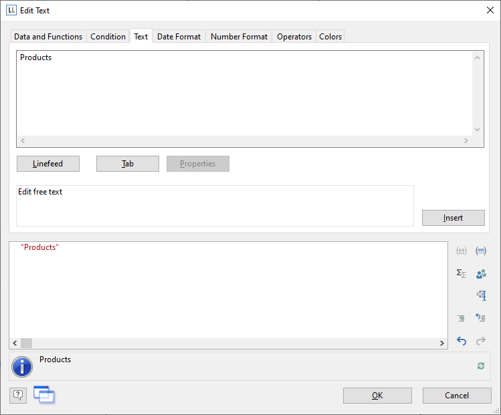This screenshot has width=501, height=415.
Task: Go to the Date Format tab
Action: tap(179, 37)
